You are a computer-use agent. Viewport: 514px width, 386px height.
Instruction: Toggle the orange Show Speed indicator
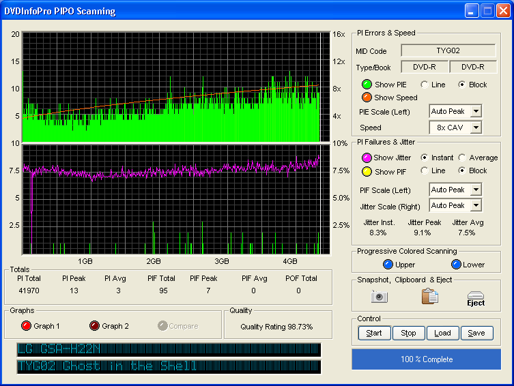367,98
